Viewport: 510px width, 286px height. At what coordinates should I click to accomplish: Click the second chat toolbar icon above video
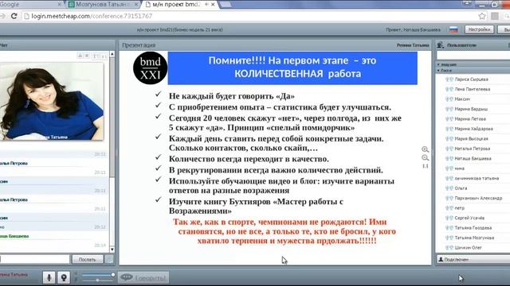[x=87, y=56]
